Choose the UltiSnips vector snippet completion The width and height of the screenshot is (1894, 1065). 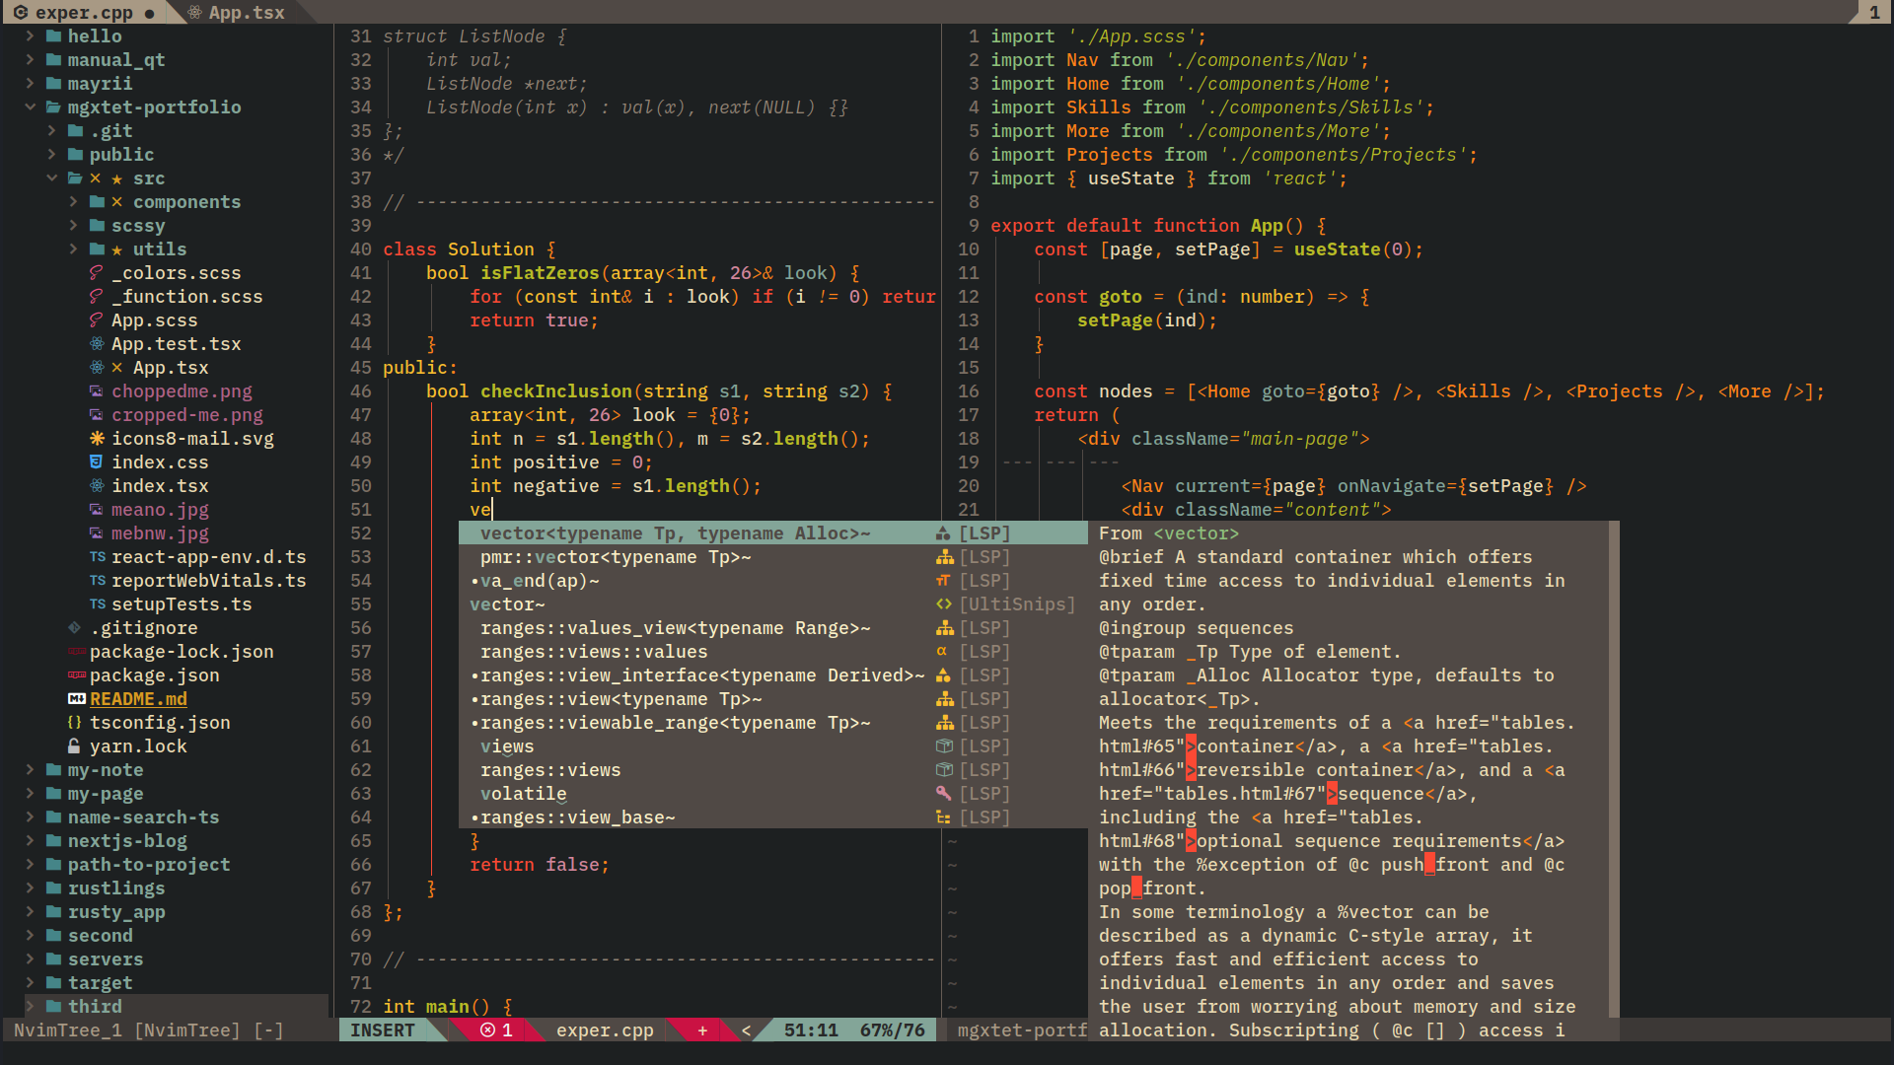[x=772, y=603]
